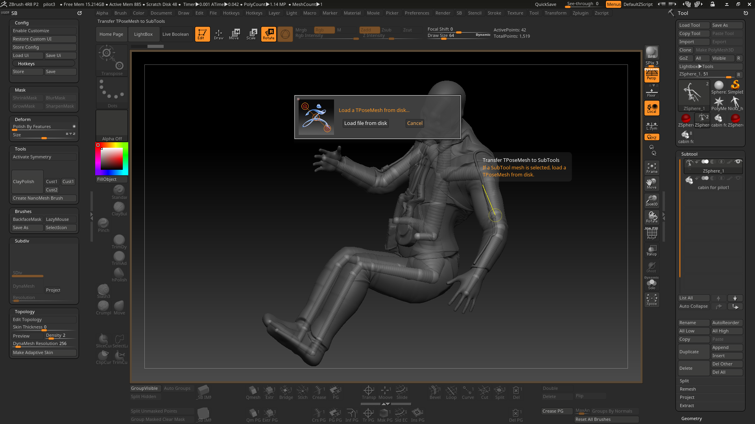
Task: Activate the Scale gizmo icon
Action: click(x=252, y=34)
